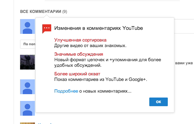Open the «Подробнее» link
Viewport: 194px width, 124px height.
[x=66, y=91]
